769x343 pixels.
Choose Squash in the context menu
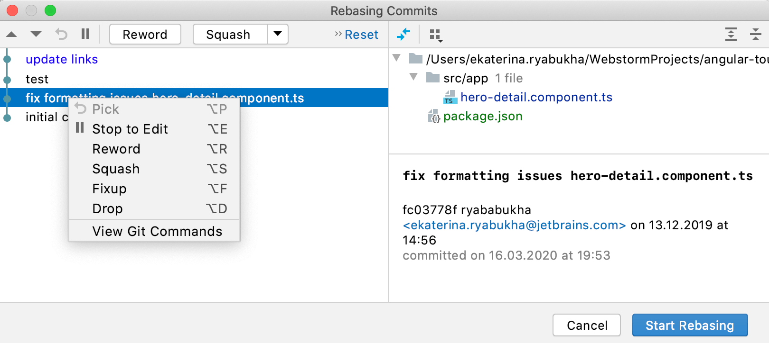pyautogui.click(x=154, y=169)
